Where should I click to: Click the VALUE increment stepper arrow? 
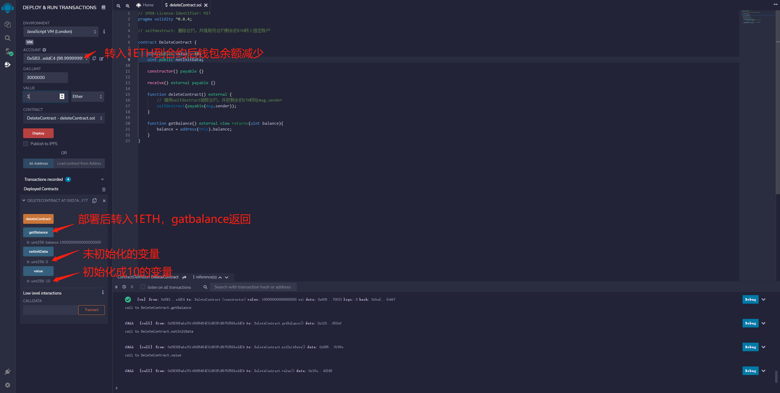[x=62, y=94]
